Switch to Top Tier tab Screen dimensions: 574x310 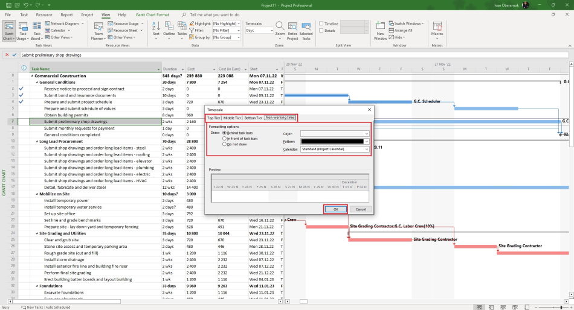point(213,118)
